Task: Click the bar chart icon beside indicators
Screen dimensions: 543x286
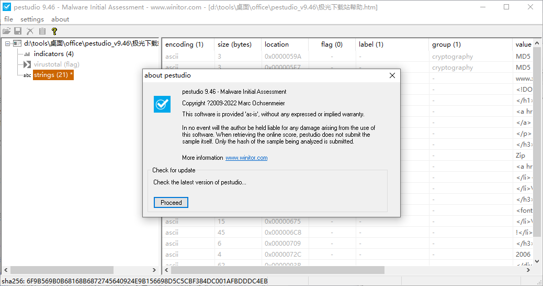Action: tap(27, 54)
